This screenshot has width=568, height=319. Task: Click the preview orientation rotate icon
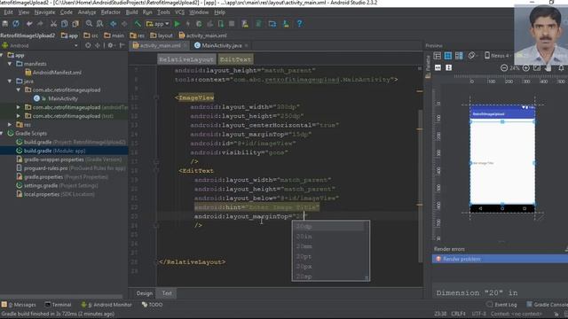click(471, 56)
